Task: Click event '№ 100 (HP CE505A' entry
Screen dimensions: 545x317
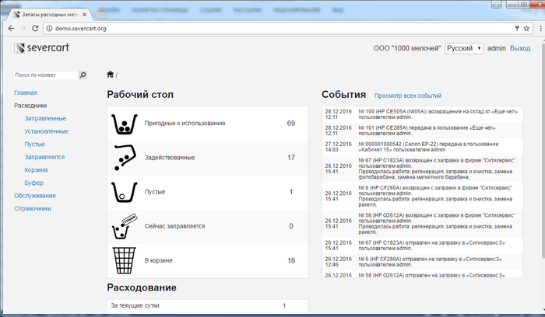Action: click(422, 114)
